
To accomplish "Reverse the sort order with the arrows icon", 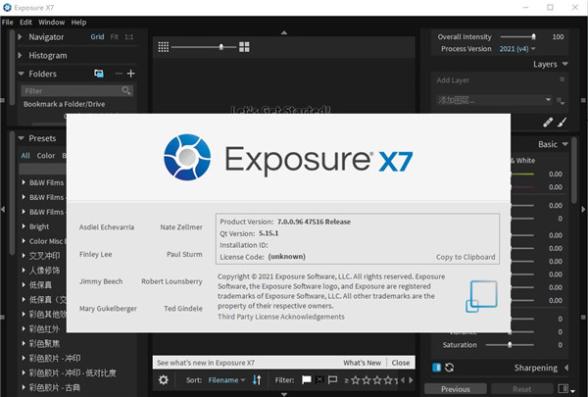I will tap(257, 380).
